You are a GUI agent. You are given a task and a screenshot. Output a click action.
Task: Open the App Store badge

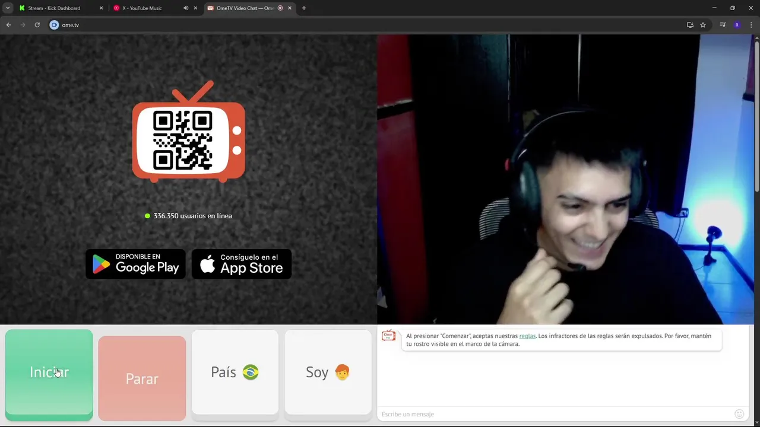pyautogui.click(x=242, y=264)
